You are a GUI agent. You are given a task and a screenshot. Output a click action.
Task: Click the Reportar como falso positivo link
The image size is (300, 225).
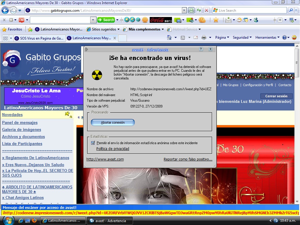(x=188, y=159)
